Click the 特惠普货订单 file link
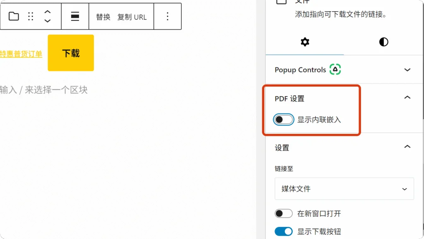Screen dimensions: 424x239 click(x=21, y=54)
